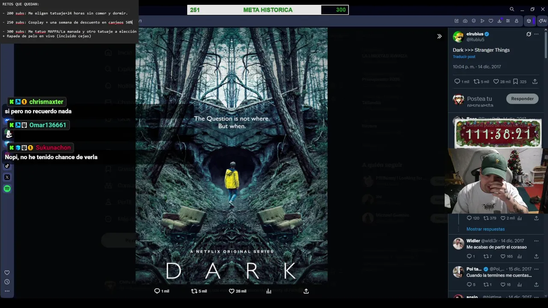Viewport: 548px width, 308px height.
Task: Open elrubius profile avatar
Action: (x=458, y=37)
